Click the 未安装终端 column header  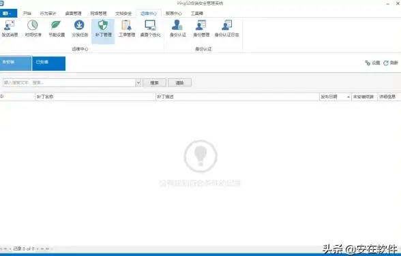point(364,97)
